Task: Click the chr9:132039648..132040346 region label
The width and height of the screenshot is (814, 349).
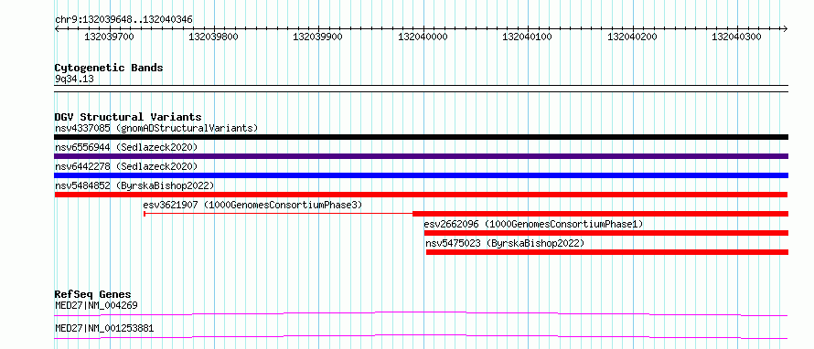Action: [123, 19]
